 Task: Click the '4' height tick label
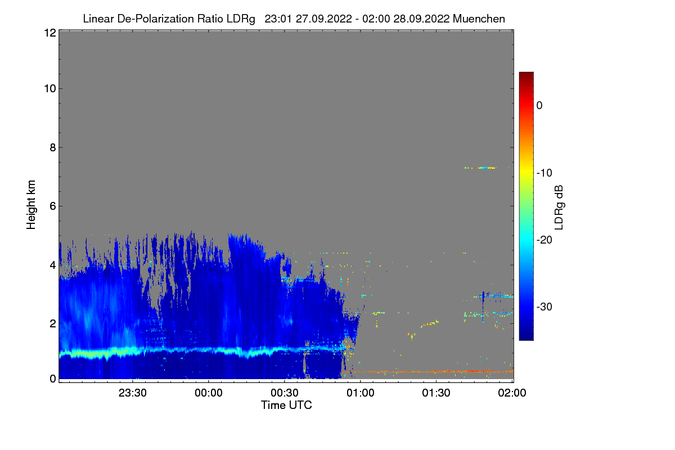(52, 264)
